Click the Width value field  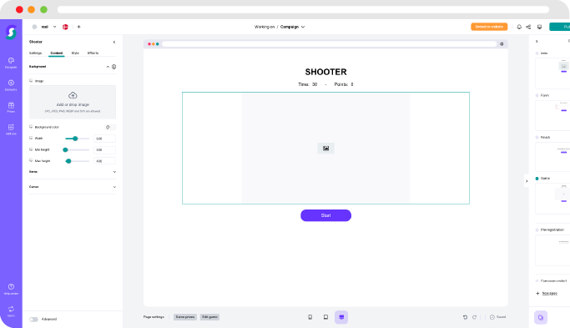point(104,139)
